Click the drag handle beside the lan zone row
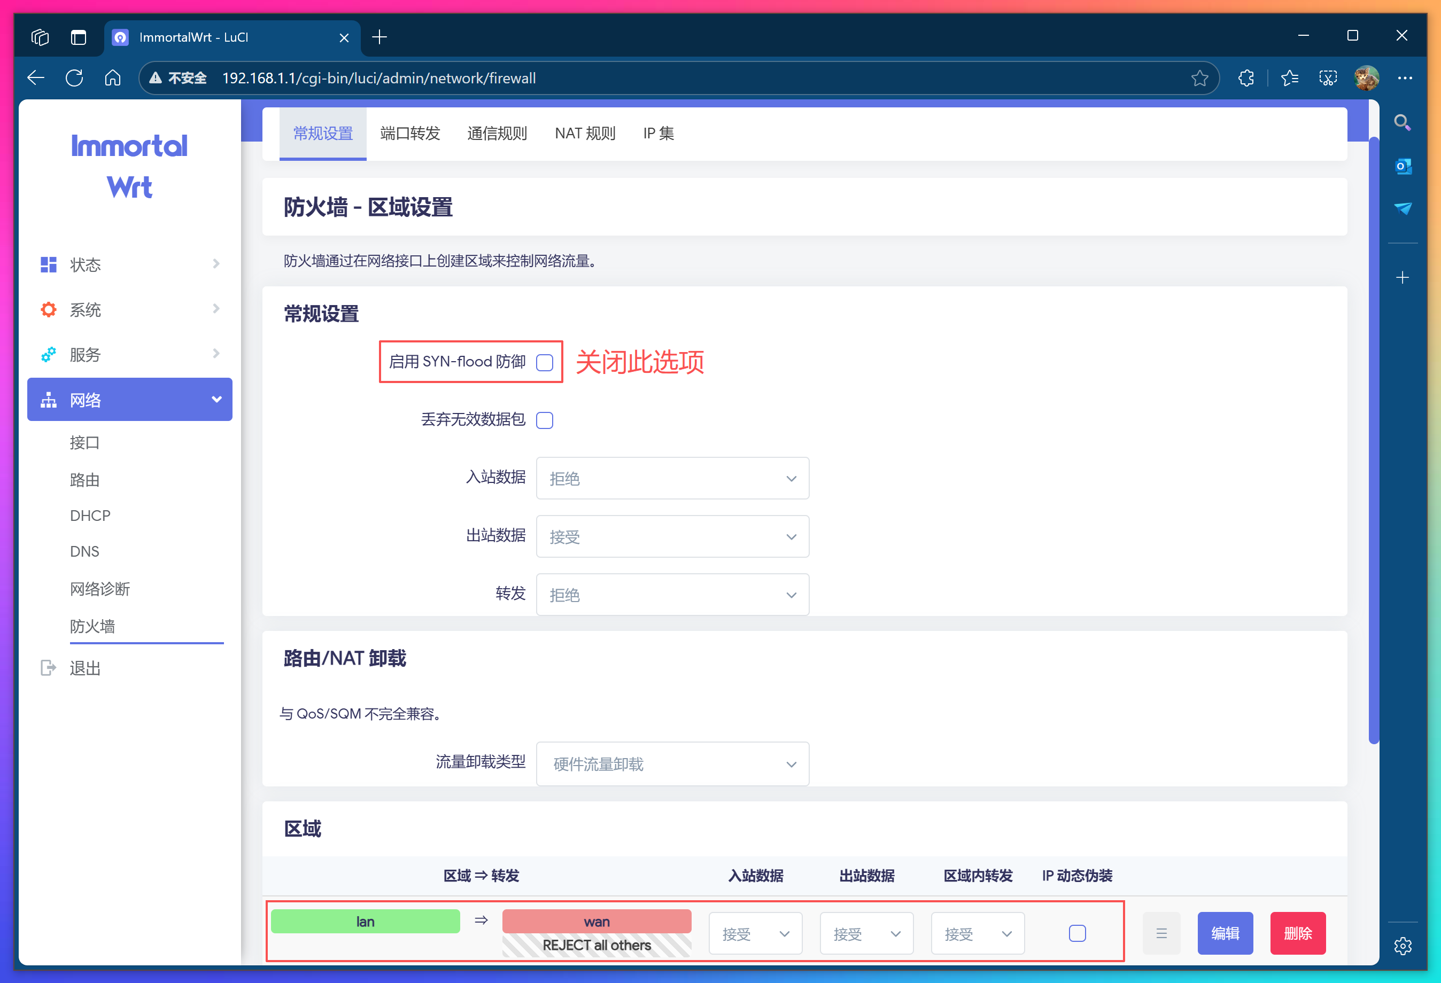The height and width of the screenshot is (983, 1441). coord(1161,933)
